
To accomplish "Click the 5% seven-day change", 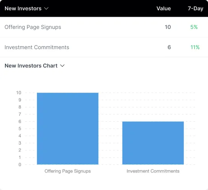I will [x=194, y=27].
